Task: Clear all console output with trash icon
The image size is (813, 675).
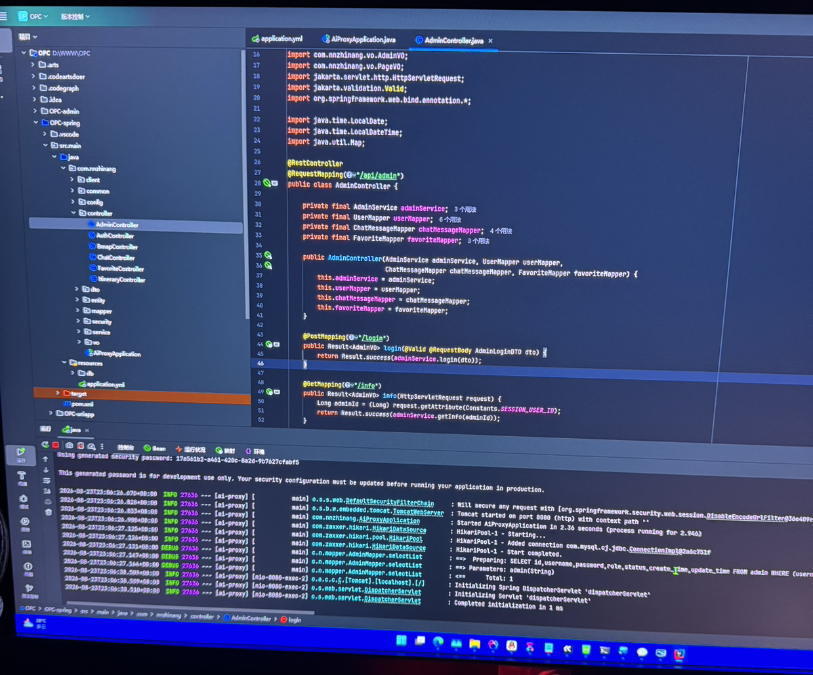Action: click(49, 512)
